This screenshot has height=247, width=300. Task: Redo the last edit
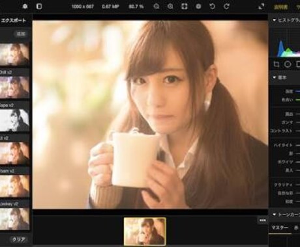[226, 6]
